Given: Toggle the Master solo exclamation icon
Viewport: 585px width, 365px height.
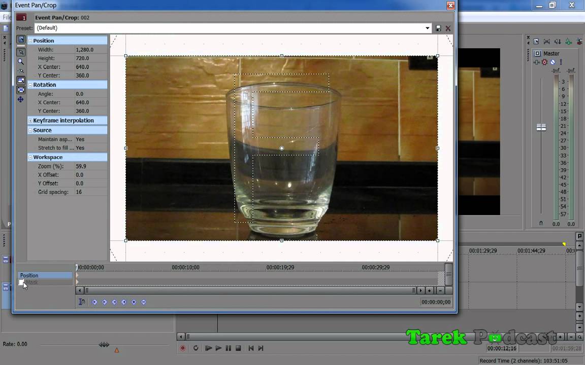Looking at the screenshot, I should coord(561,62).
